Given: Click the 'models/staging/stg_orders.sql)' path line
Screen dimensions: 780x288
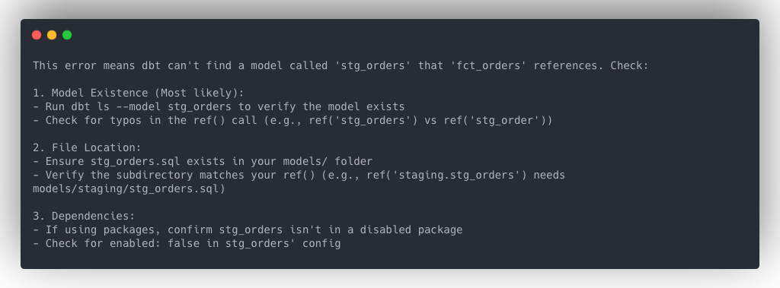Looking at the screenshot, I should (x=129, y=188).
